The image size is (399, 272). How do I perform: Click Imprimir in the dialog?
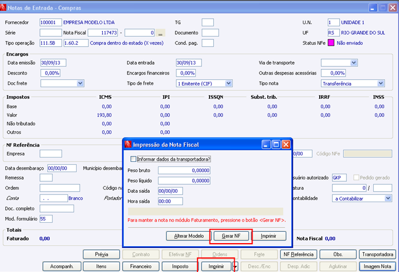268,236
